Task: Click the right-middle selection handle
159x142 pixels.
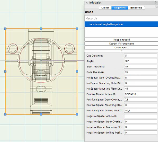Action: [x=77, y=72]
